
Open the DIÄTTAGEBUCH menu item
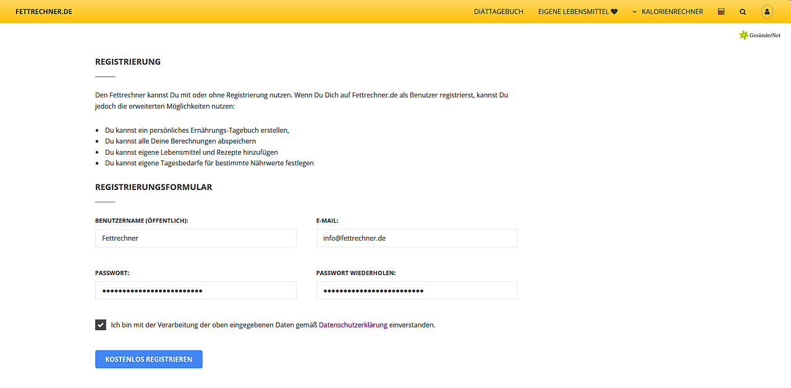click(498, 11)
